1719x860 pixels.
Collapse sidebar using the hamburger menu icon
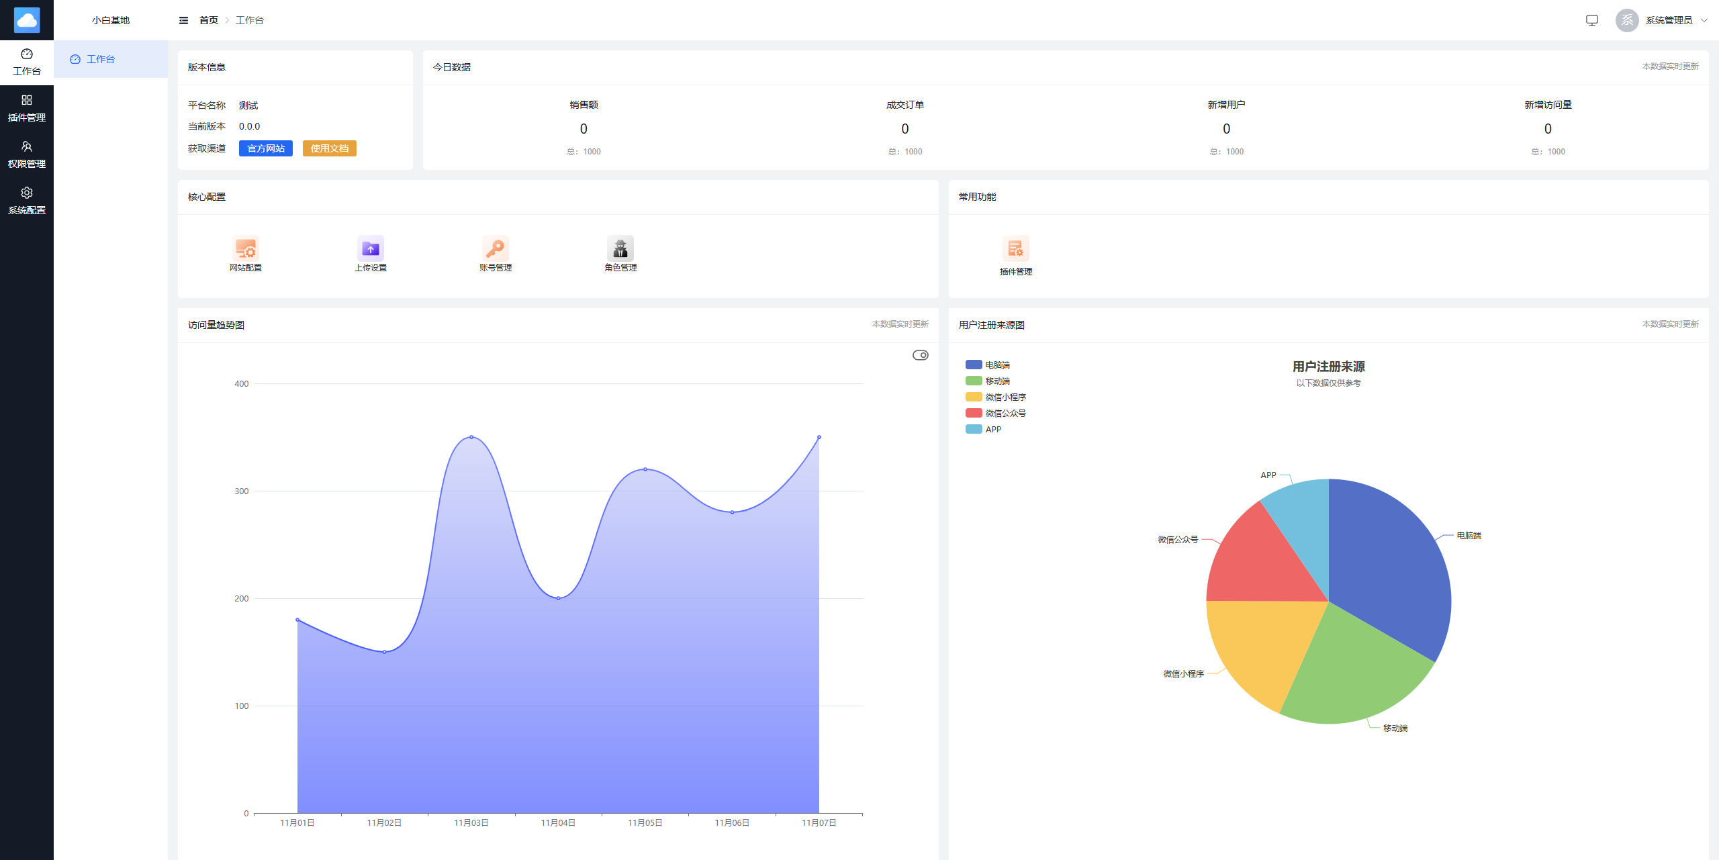point(183,20)
